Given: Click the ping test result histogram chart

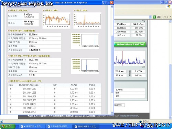Looking at the screenshot, I should [85, 41].
